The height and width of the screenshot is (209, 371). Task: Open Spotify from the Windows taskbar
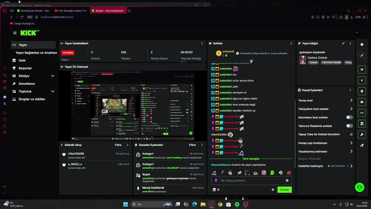[237, 204]
